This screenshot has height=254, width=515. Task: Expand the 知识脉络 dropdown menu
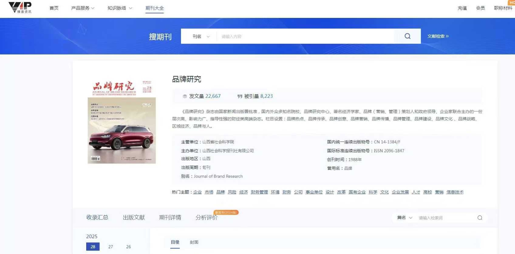tap(120, 8)
